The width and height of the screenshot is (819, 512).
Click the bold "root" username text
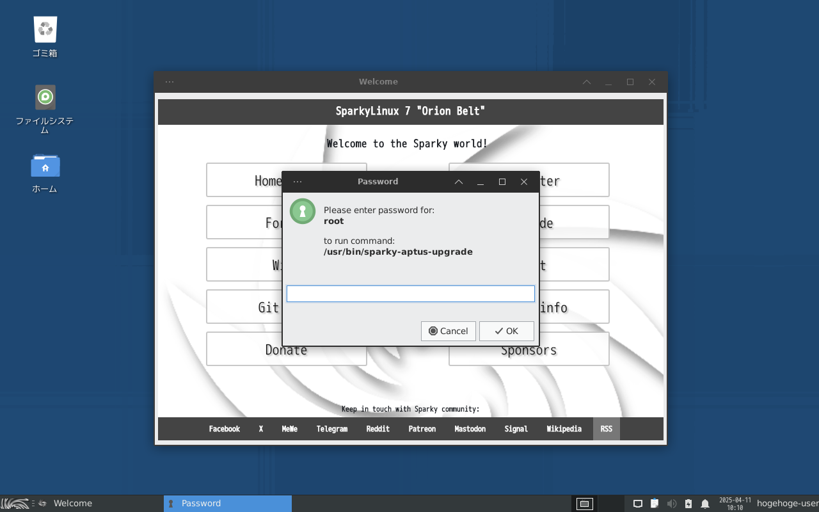pyautogui.click(x=334, y=221)
